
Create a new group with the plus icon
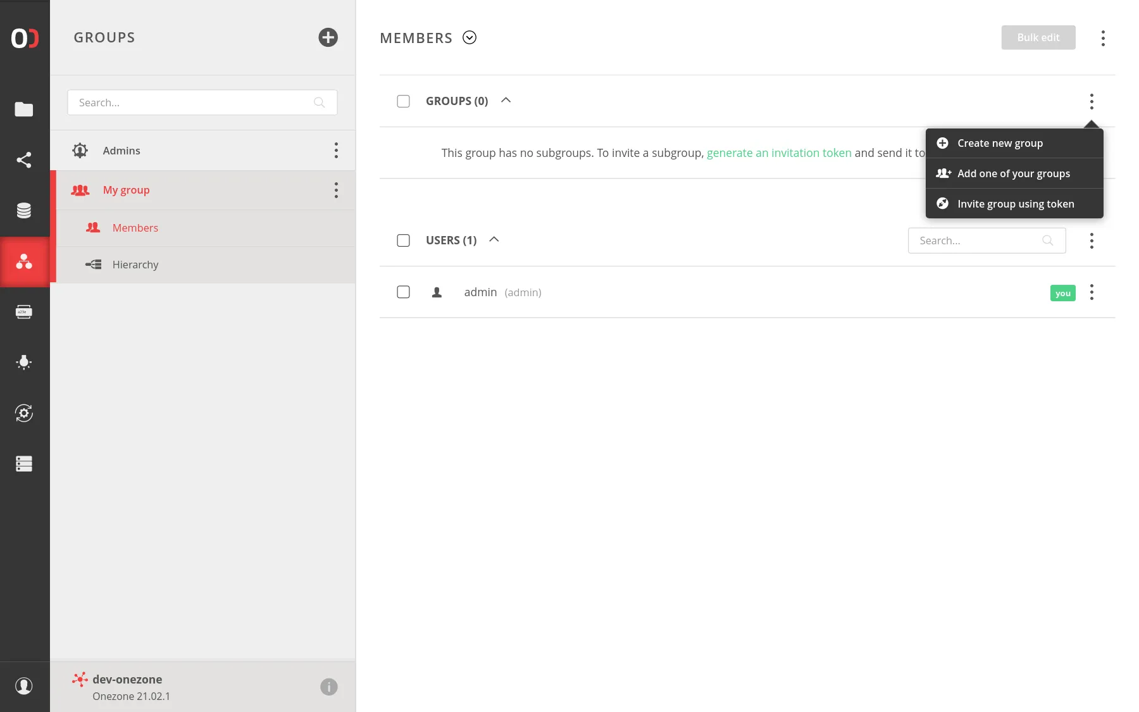point(328,37)
